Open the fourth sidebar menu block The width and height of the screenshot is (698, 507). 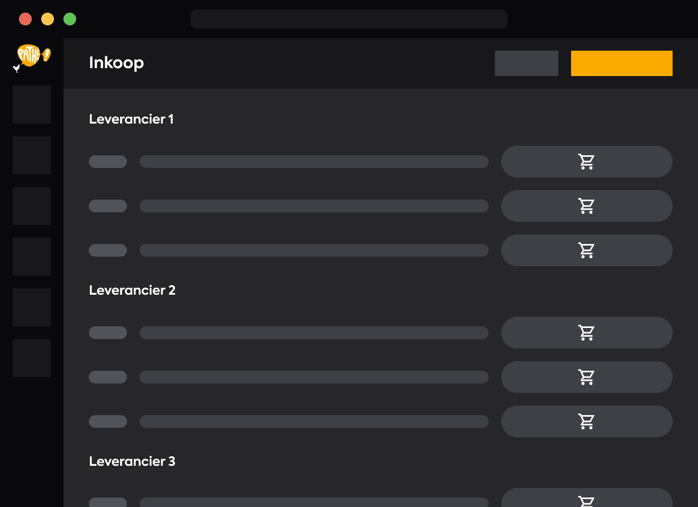point(32,257)
